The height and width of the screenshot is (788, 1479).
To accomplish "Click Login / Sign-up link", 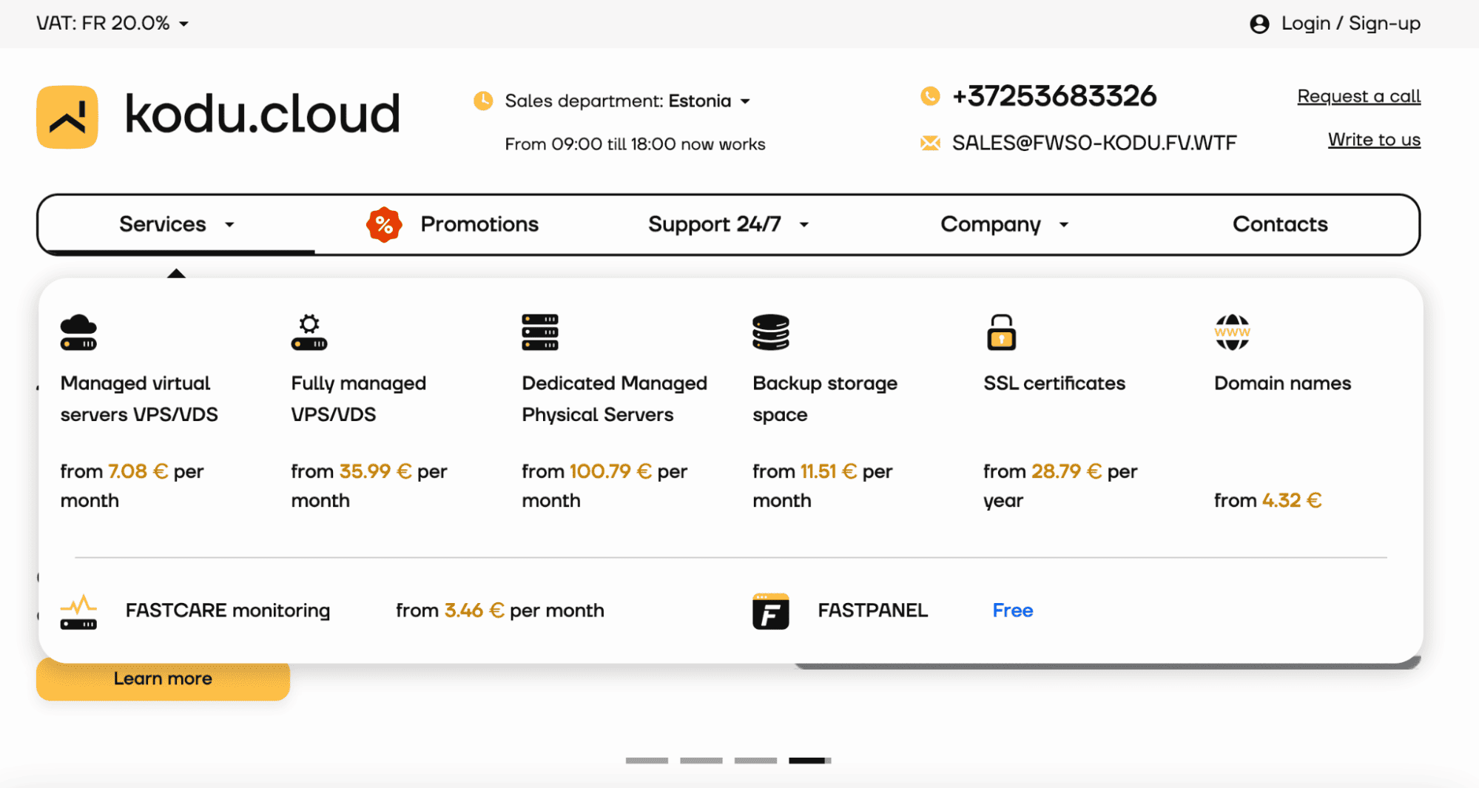I will tap(1350, 24).
